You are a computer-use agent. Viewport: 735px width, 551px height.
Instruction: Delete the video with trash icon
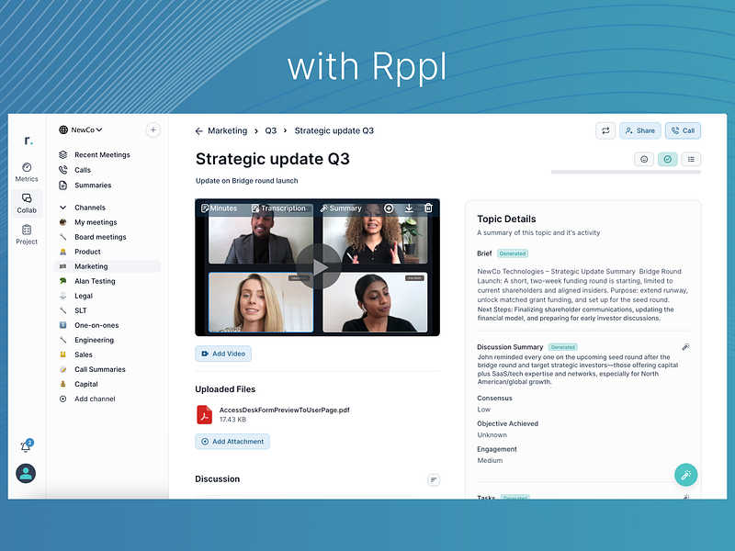(428, 208)
